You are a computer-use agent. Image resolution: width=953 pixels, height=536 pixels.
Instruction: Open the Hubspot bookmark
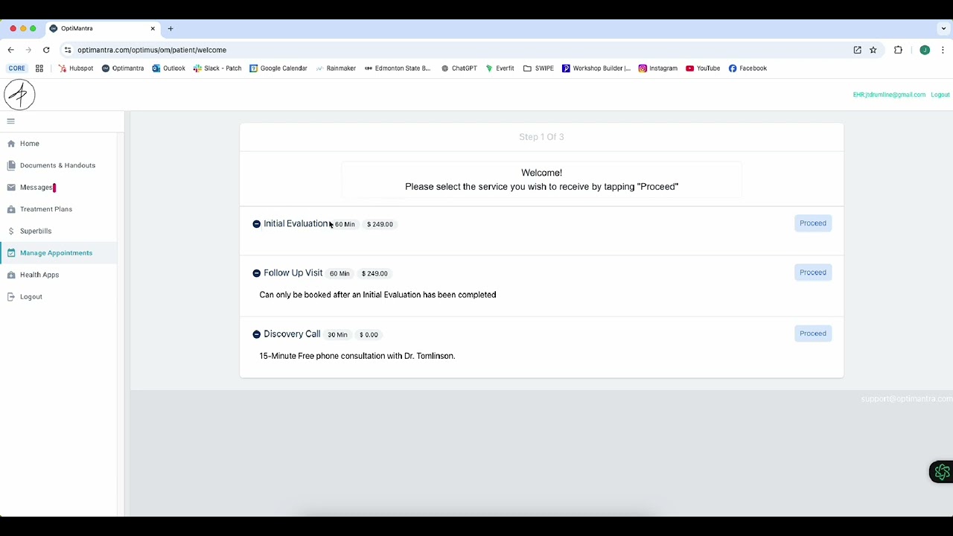pos(75,68)
